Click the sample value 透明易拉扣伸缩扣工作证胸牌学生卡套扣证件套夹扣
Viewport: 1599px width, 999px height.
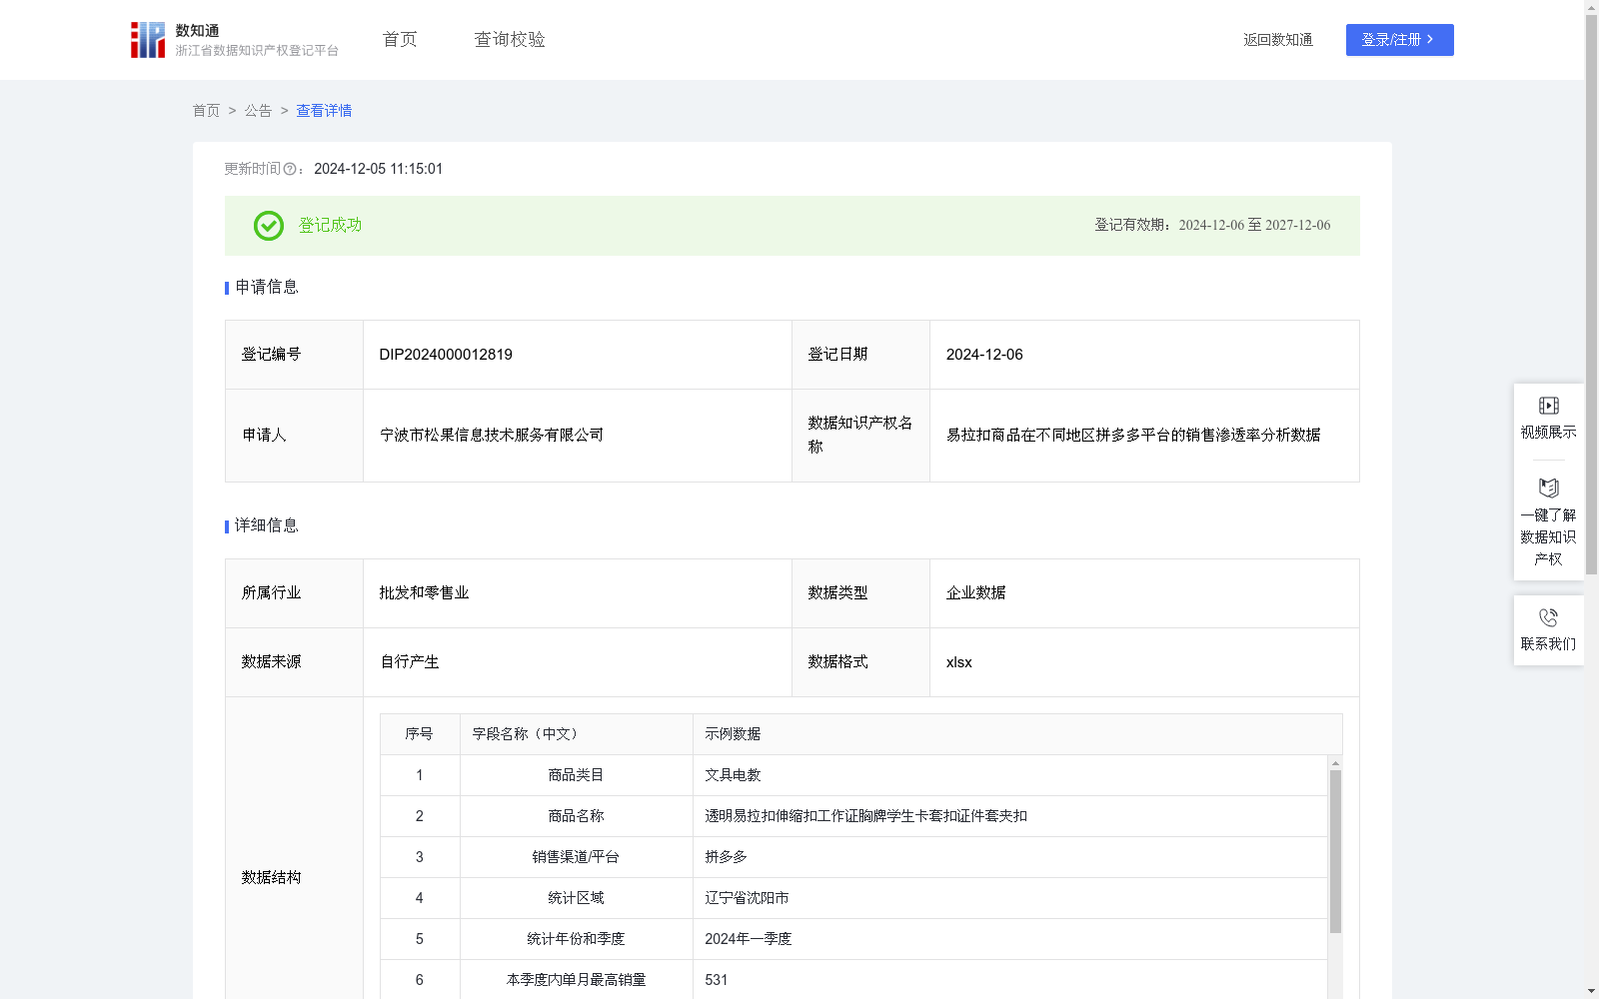click(865, 816)
